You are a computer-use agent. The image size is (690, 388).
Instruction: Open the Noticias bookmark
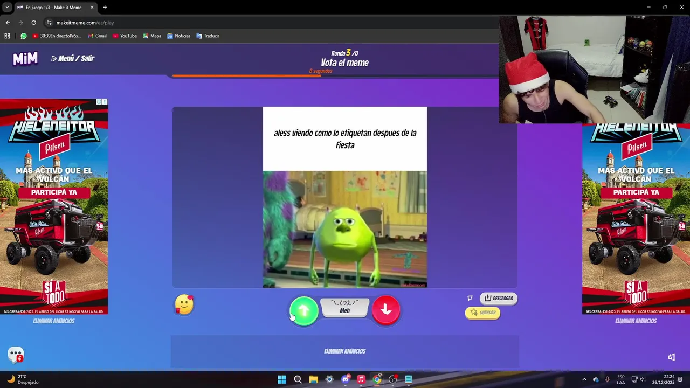[x=178, y=36]
